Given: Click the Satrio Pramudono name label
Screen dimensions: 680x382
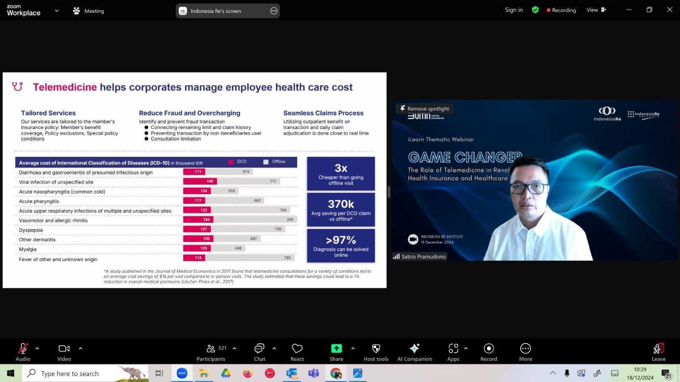Looking at the screenshot, I should 420,256.
